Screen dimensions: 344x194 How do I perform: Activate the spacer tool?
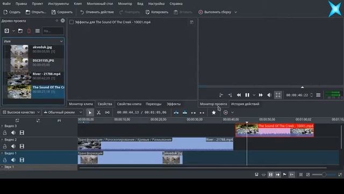click(107, 113)
